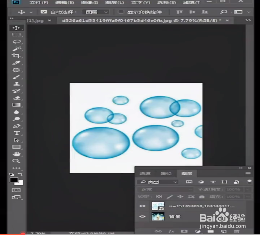Toggle the layer filtering switch
This screenshot has height=235, width=260.
[249, 182]
